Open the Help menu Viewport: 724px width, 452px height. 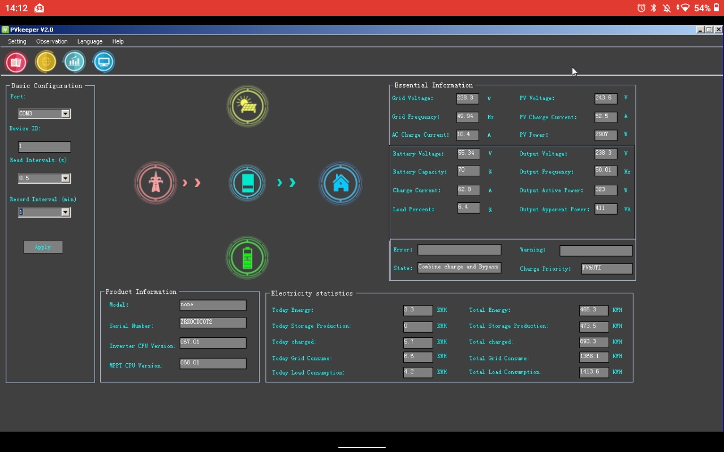[x=118, y=41]
